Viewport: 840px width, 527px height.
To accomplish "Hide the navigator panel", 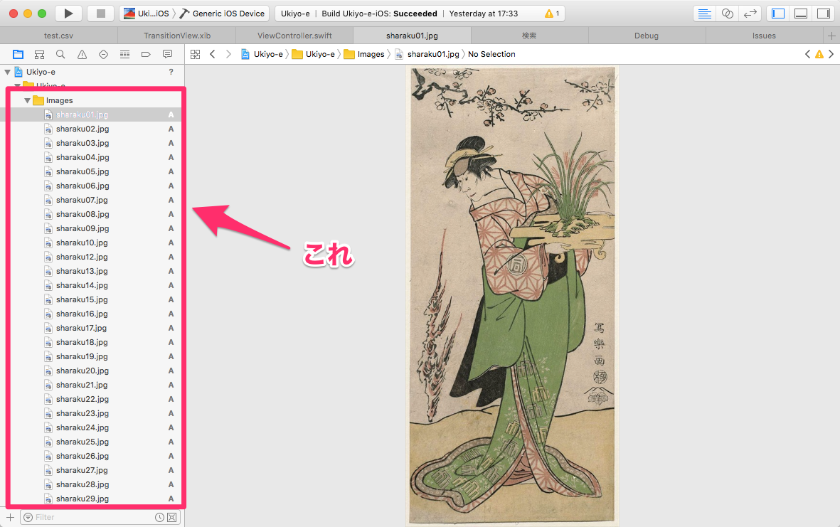I will [777, 13].
